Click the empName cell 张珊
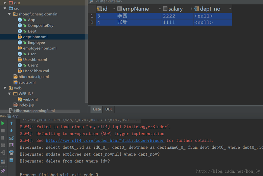This screenshot has width=263, height=176. (x=139, y=22)
